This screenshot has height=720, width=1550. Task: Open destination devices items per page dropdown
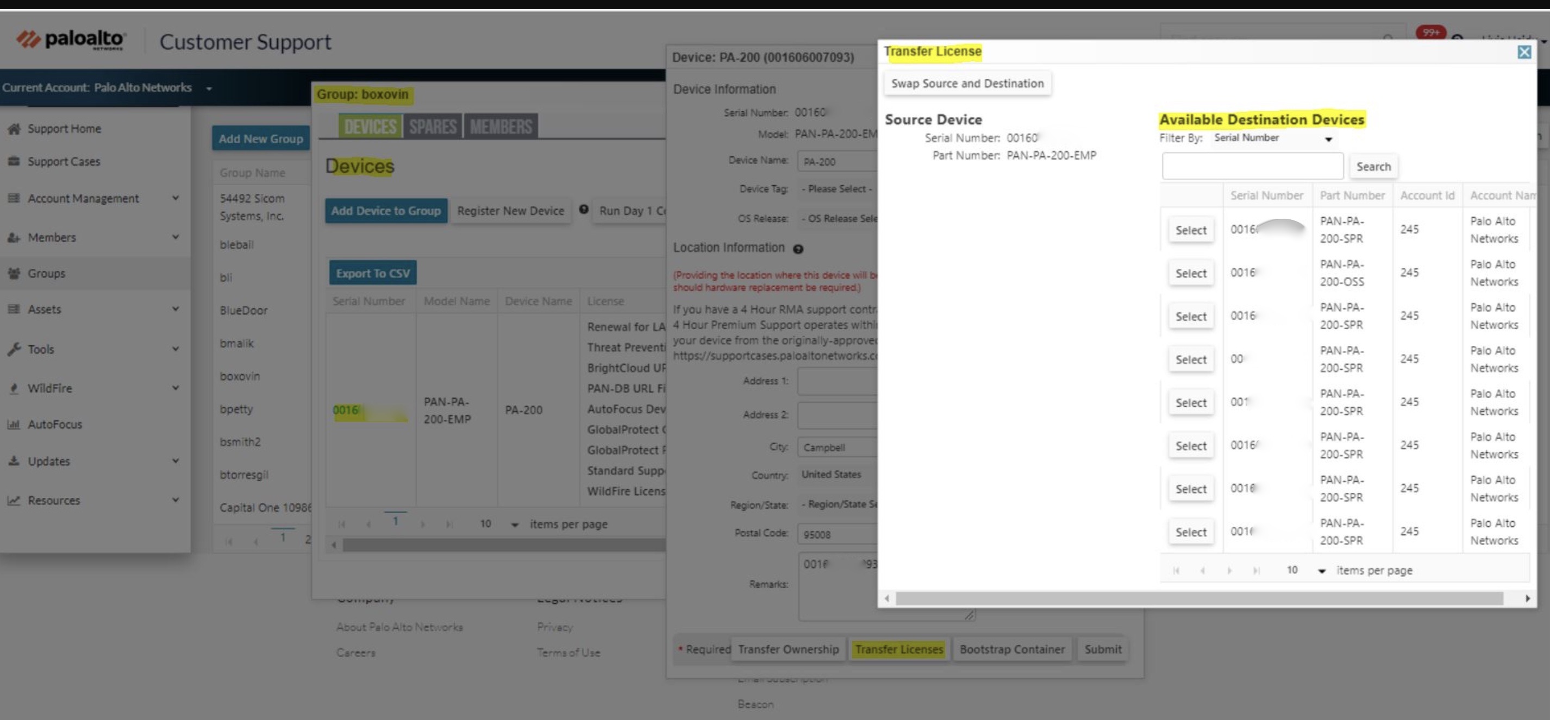[x=1321, y=571]
